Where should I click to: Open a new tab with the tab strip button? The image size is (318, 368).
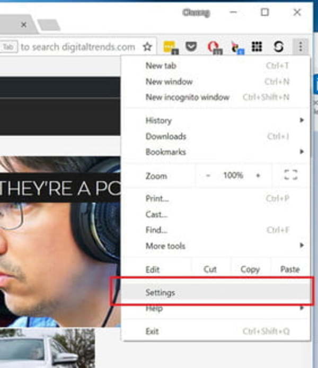click(49, 25)
